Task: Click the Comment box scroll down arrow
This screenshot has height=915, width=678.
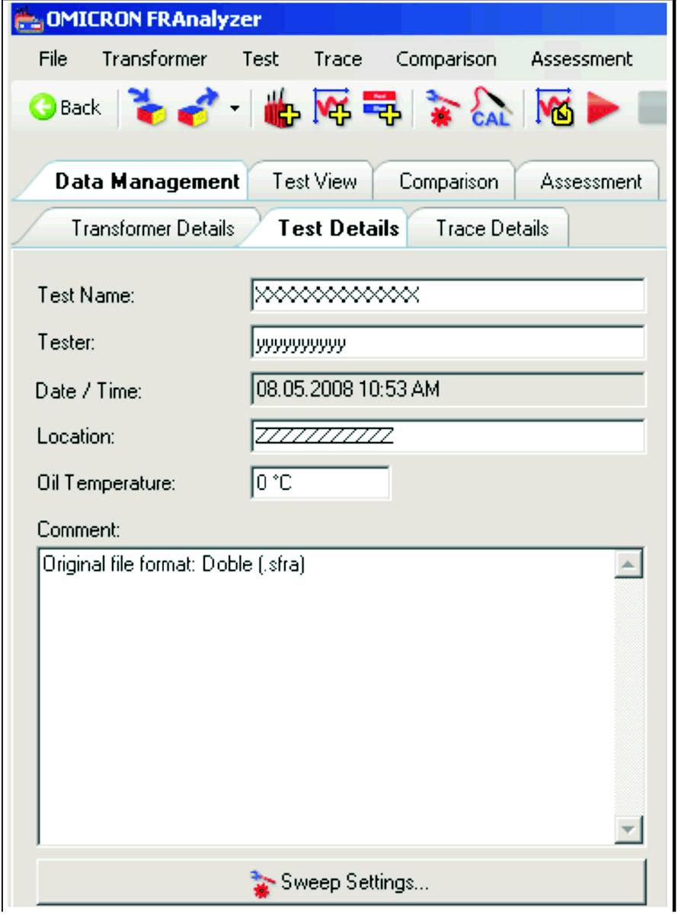Action: tap(628, 829)
